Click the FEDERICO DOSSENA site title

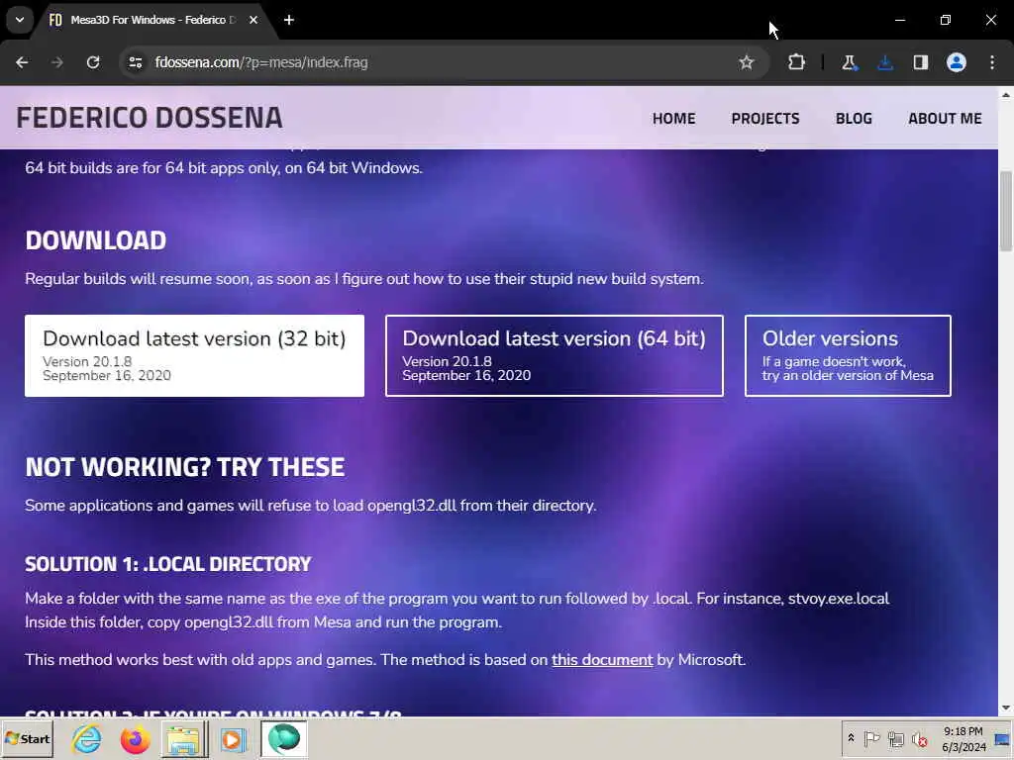tap(150, 118)
